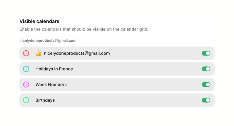Image resolution: width=234 pixels, height=126 pixels.
Task: Click the magenta Week Numbers color circle
Action: [26, 85]
